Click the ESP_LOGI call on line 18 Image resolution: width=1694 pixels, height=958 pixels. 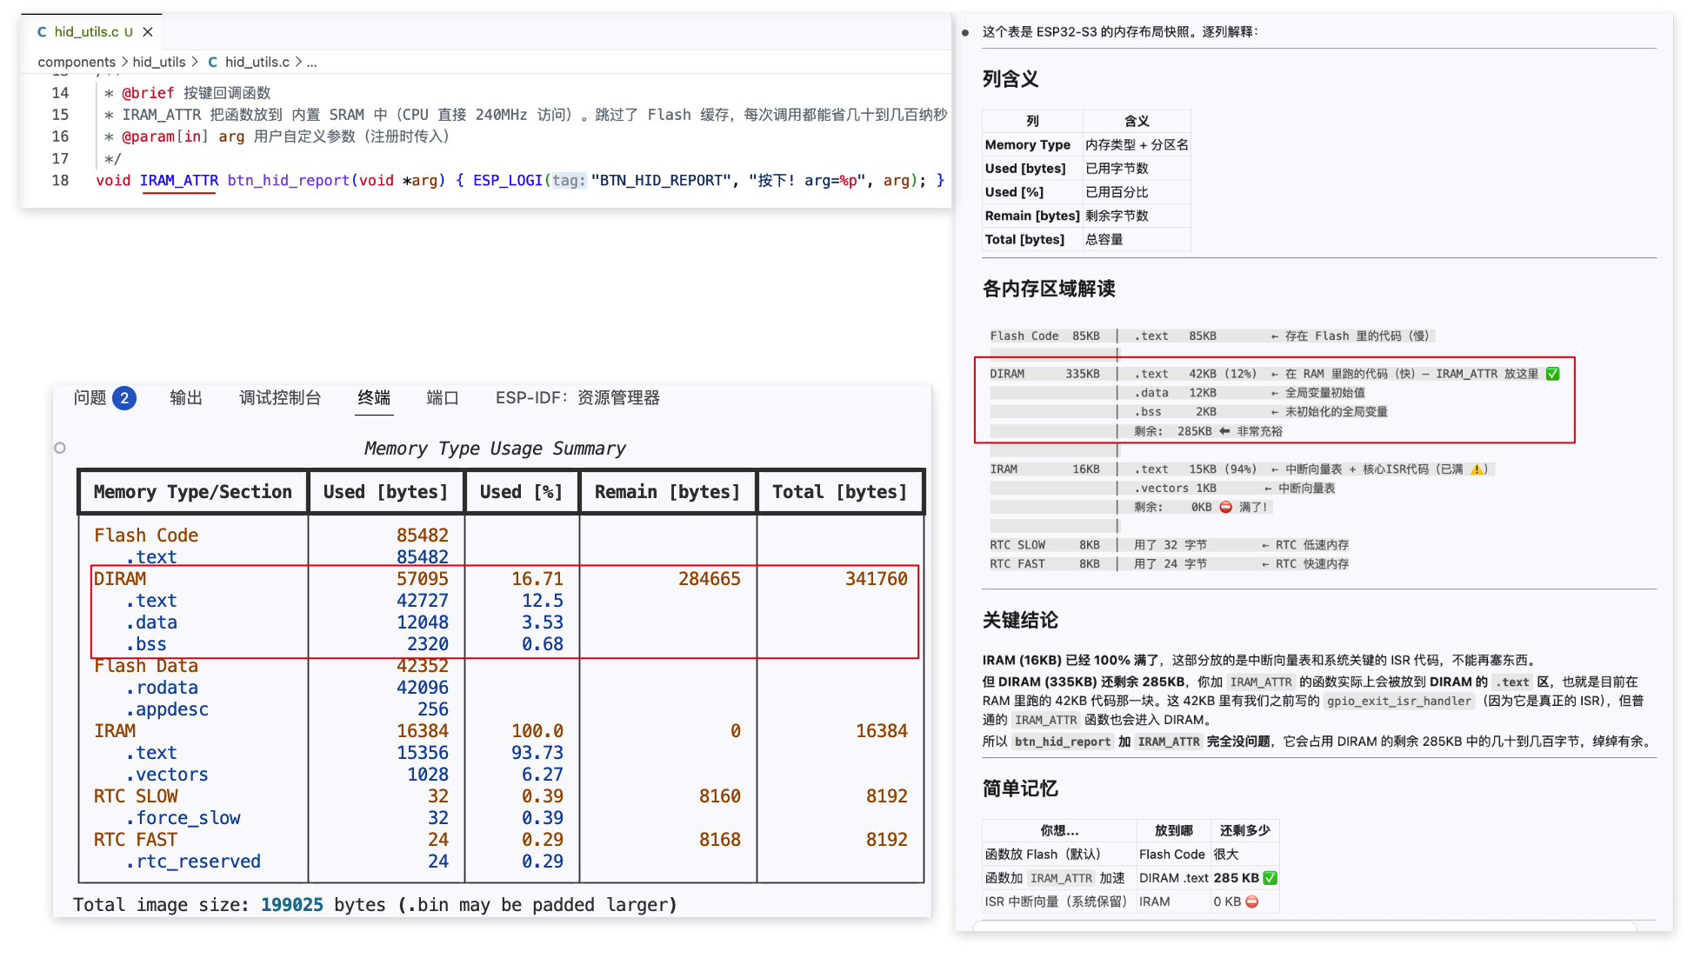click(508, 181)
